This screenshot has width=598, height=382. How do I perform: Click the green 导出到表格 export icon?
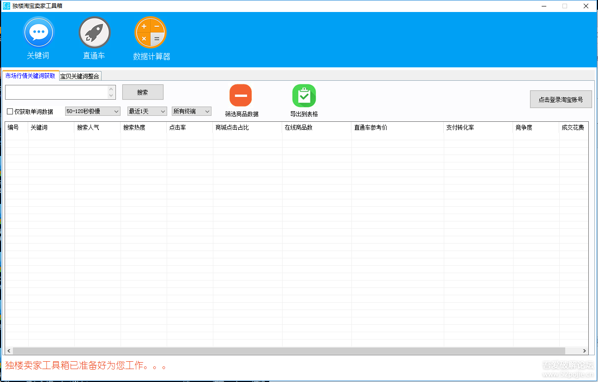(304, 95)
